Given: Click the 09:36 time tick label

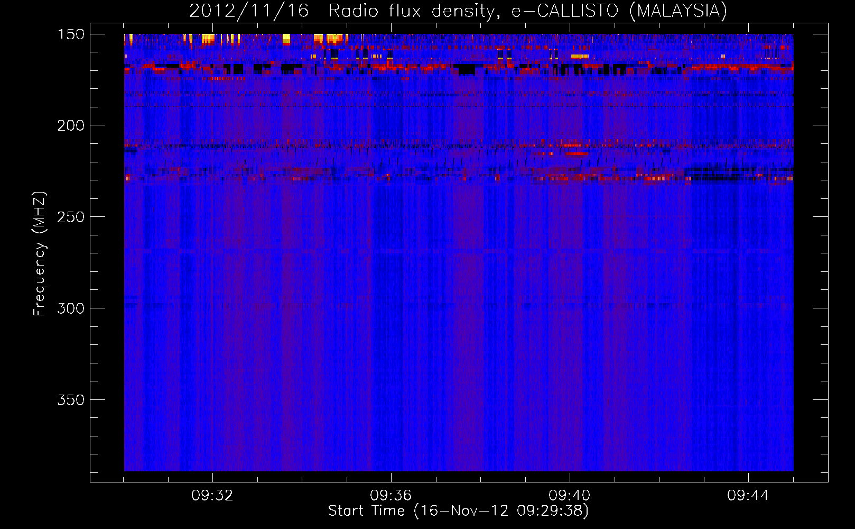Looking at the screenshot, I should click(391, 496).
